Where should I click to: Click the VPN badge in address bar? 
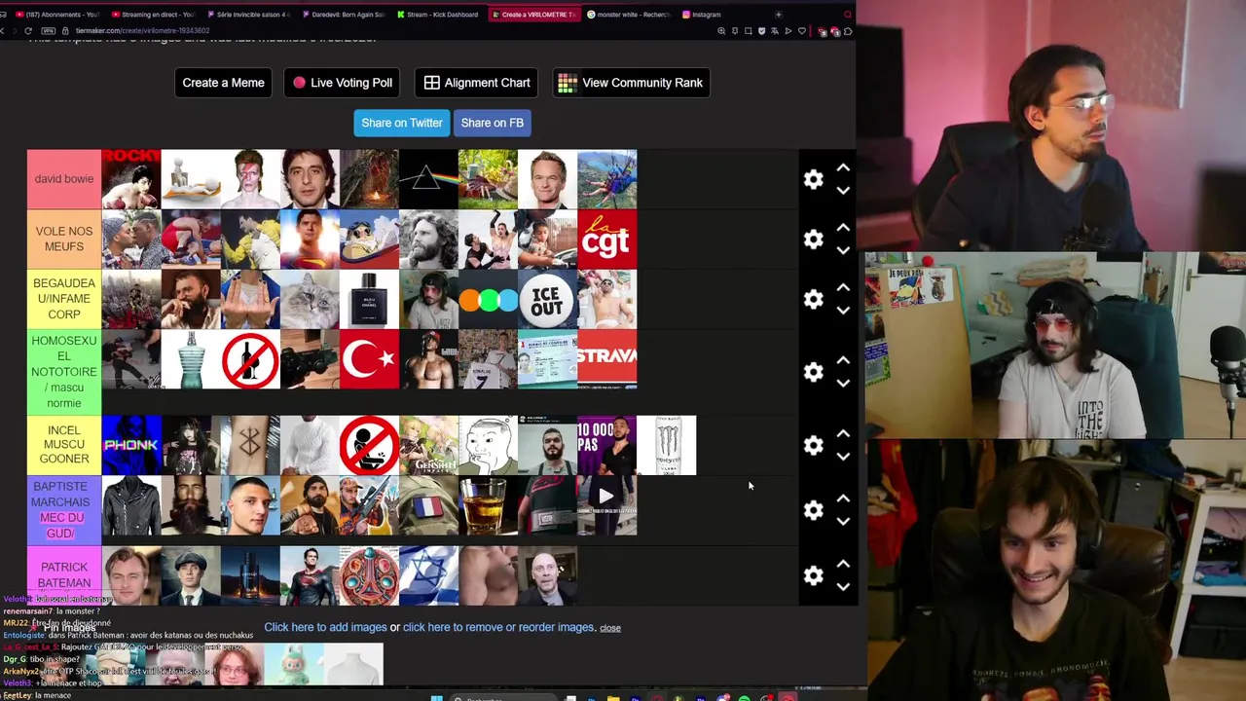pos(49,31)
